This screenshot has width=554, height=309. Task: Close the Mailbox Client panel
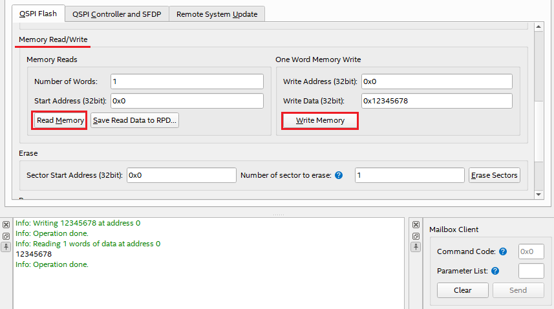(x=416, y=224)
